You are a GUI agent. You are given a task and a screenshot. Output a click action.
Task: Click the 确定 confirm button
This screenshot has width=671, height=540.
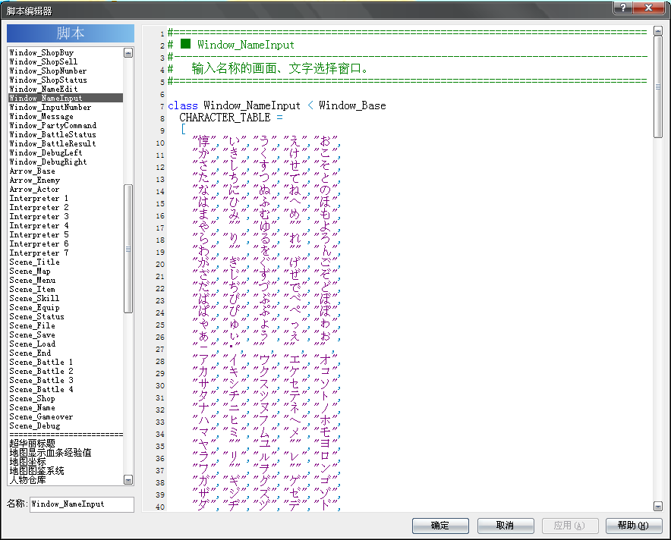tap(440, 526)
